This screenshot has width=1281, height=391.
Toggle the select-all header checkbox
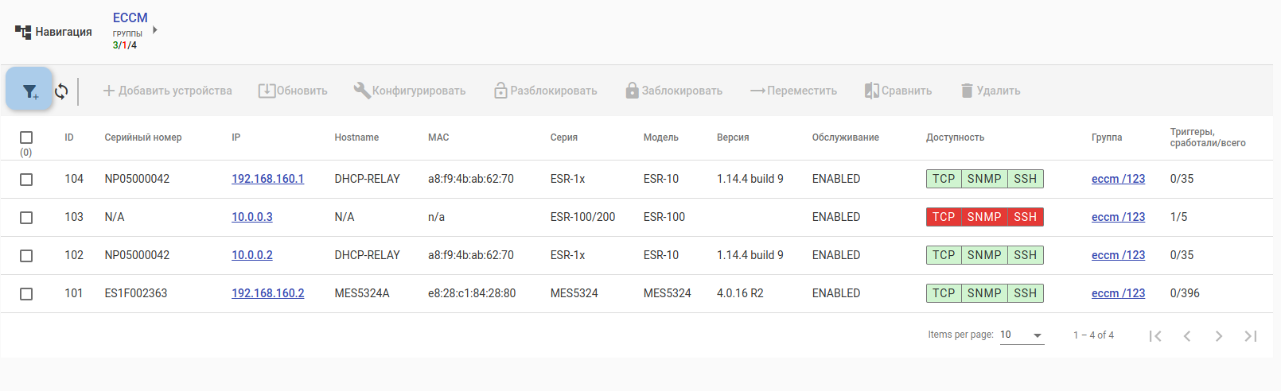pos(26,137)
